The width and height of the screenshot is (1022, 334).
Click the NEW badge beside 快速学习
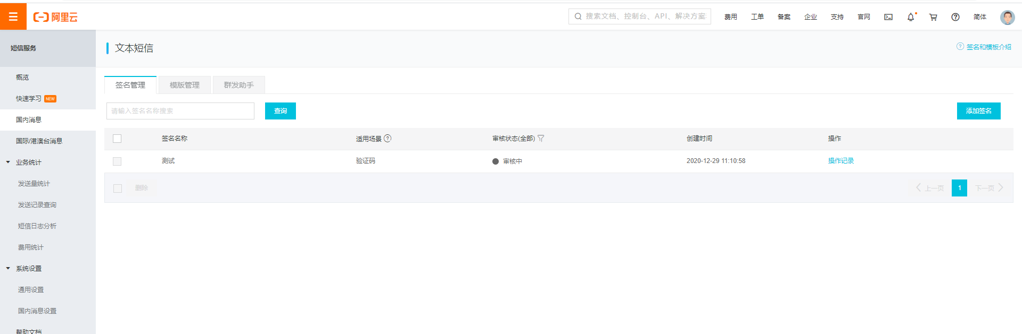pyautogui.click(x=50, y=99)
